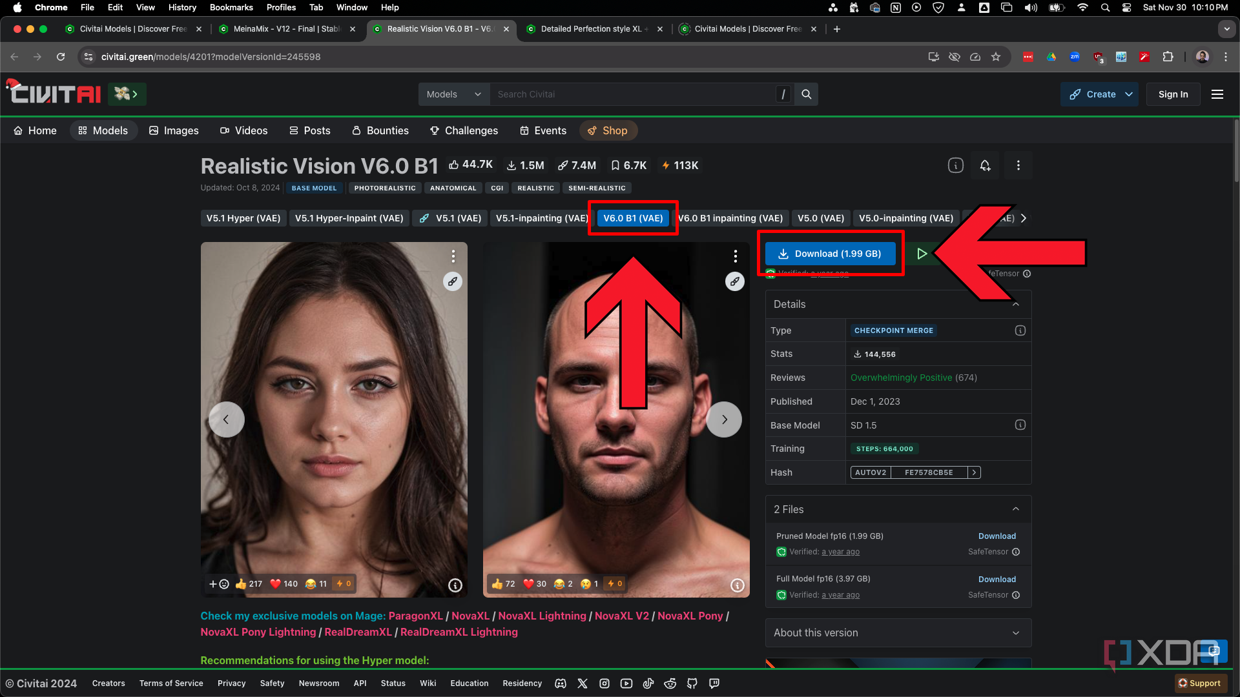Switch to MeinaMix V12 browser tab

click(x=287, y=29)
